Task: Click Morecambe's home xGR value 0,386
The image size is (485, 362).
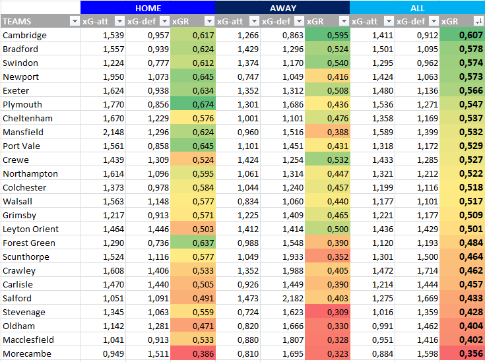Action: [193, 353]
